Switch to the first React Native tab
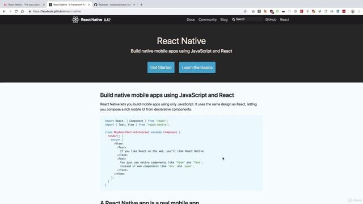Viewport: 363px width, 204px height. point(24,5)
